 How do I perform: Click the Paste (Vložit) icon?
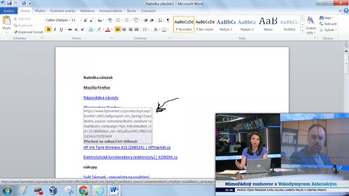[6, 21]
